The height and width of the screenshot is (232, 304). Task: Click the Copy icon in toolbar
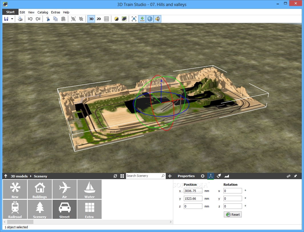point(55,19)
